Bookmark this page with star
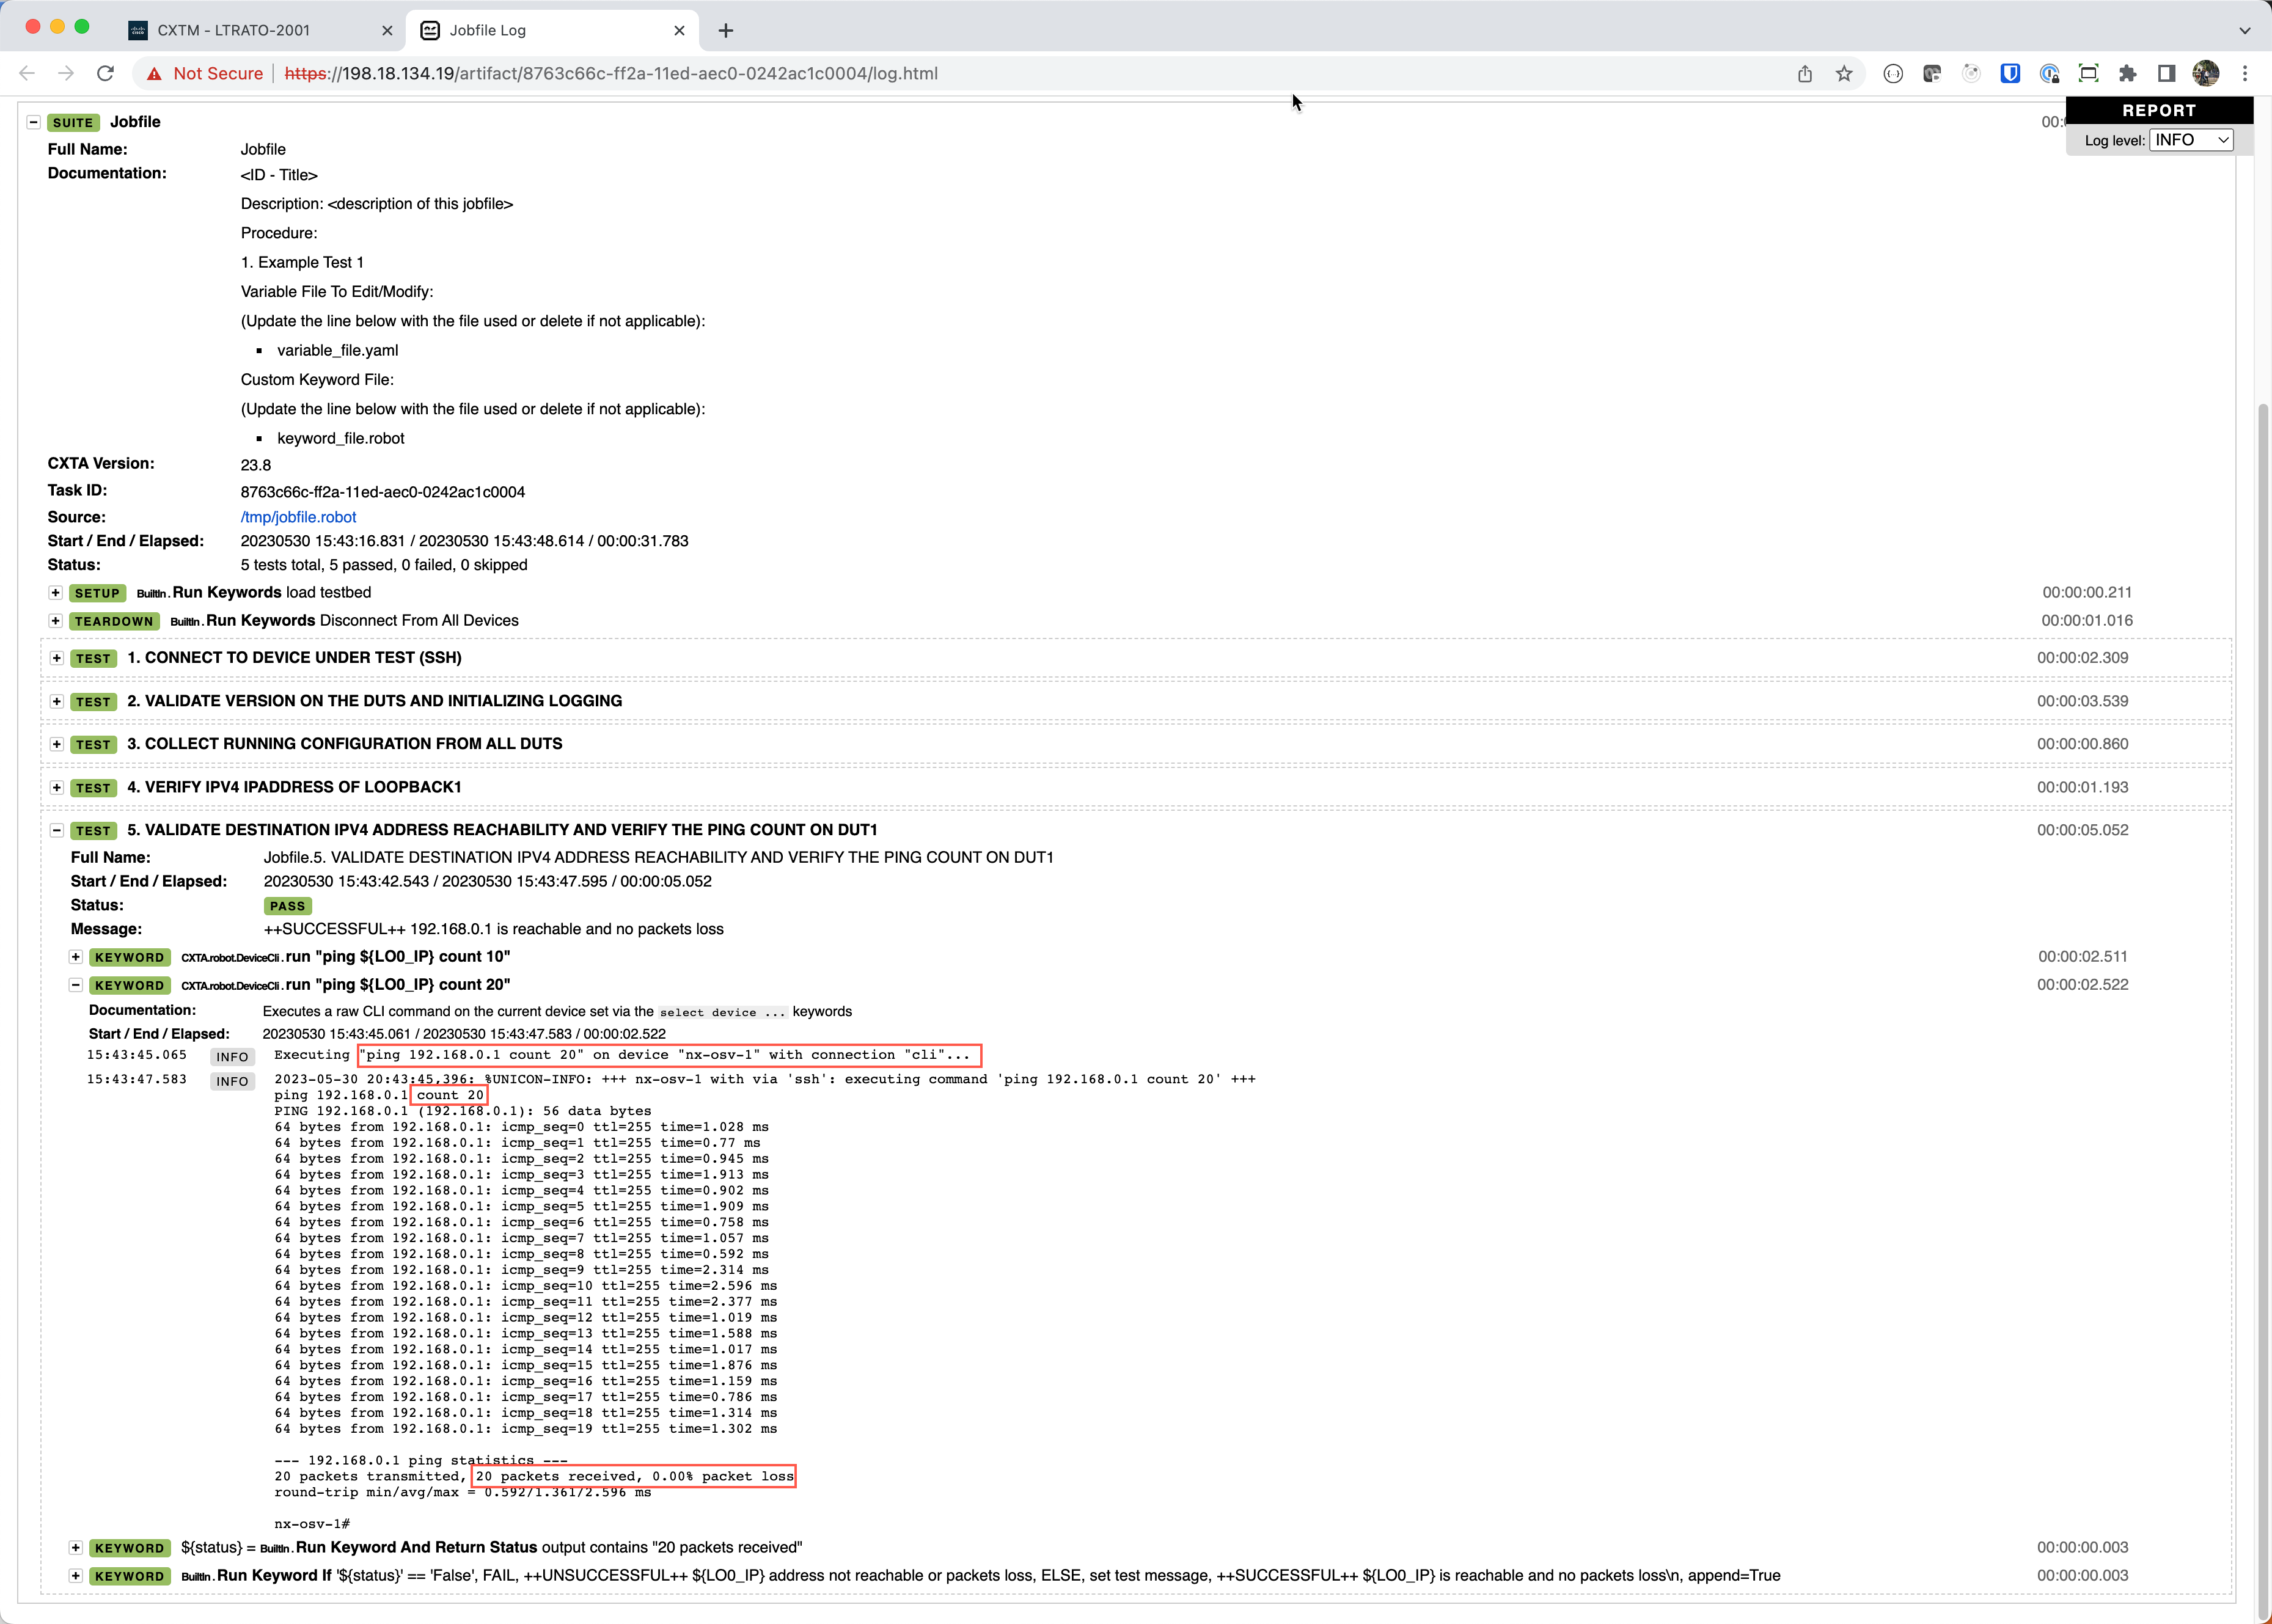 click(x=1844, y=73)
